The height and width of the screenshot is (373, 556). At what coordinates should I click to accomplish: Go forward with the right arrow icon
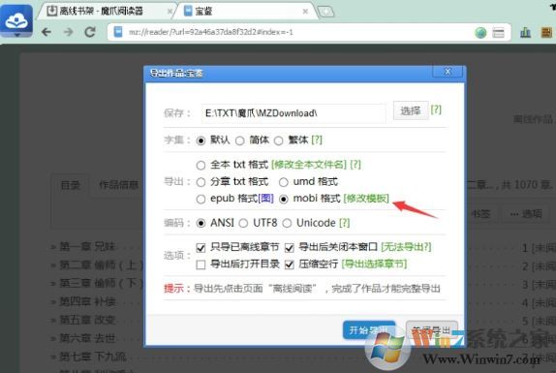69,32
